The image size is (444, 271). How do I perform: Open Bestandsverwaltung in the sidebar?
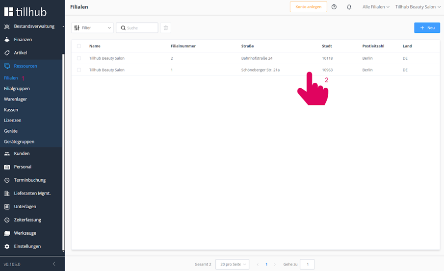[34, 26]
